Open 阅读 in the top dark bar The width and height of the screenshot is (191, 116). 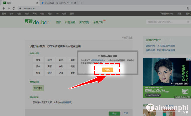(x=50, y=13)
